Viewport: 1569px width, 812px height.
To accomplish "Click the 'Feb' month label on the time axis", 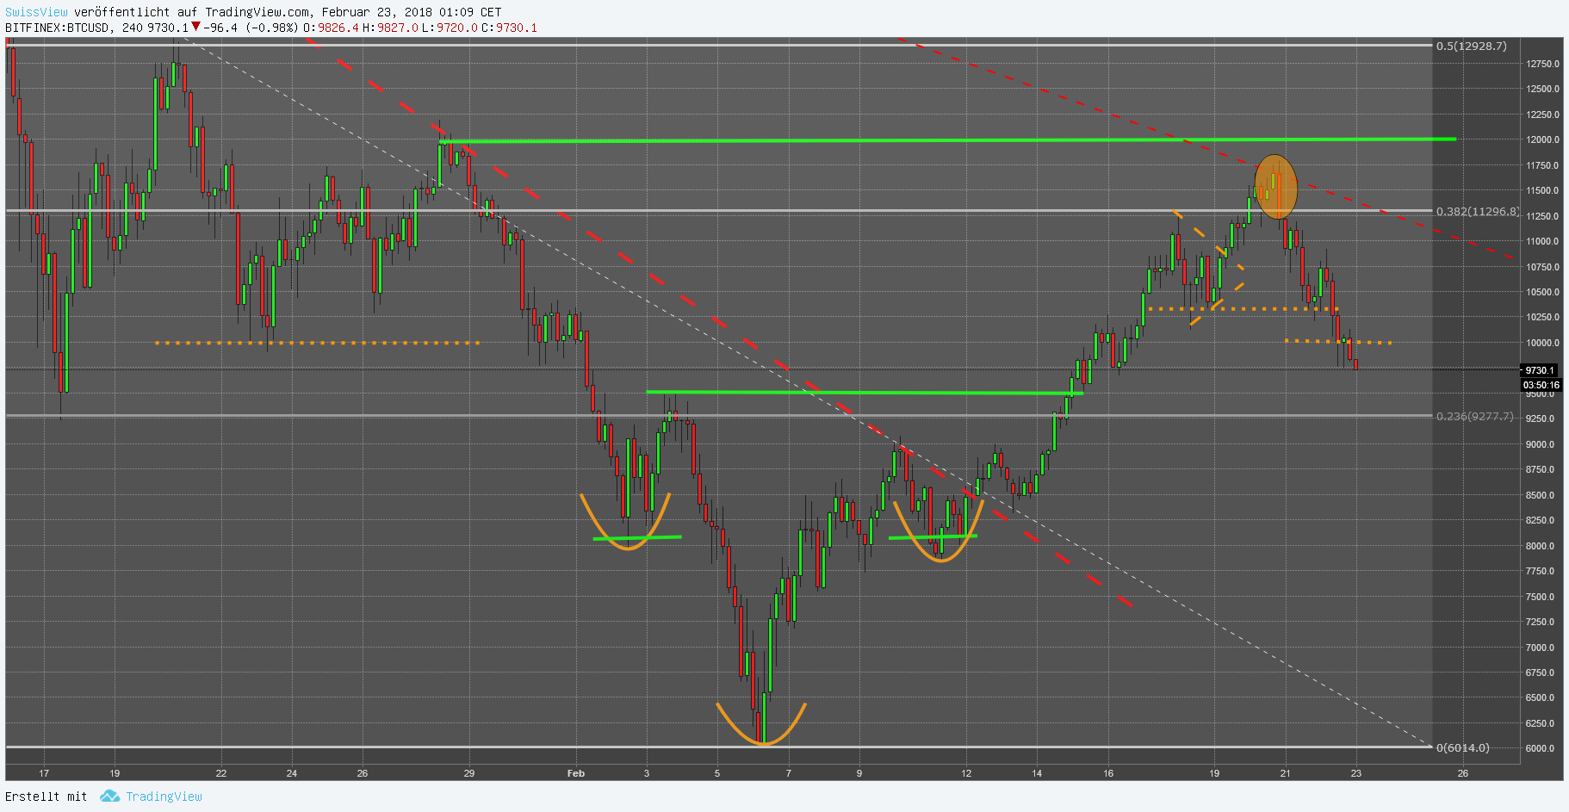I will (576, 773).
